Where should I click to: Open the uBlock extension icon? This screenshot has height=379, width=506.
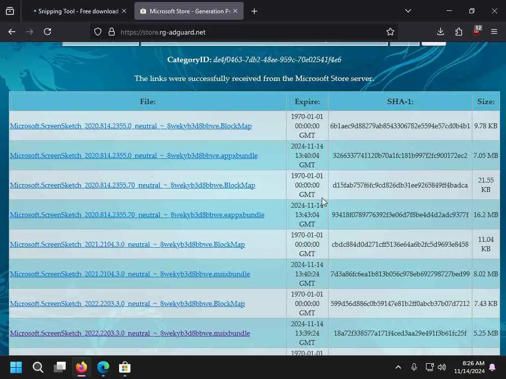pyautogui.click(x=477, y=31)
